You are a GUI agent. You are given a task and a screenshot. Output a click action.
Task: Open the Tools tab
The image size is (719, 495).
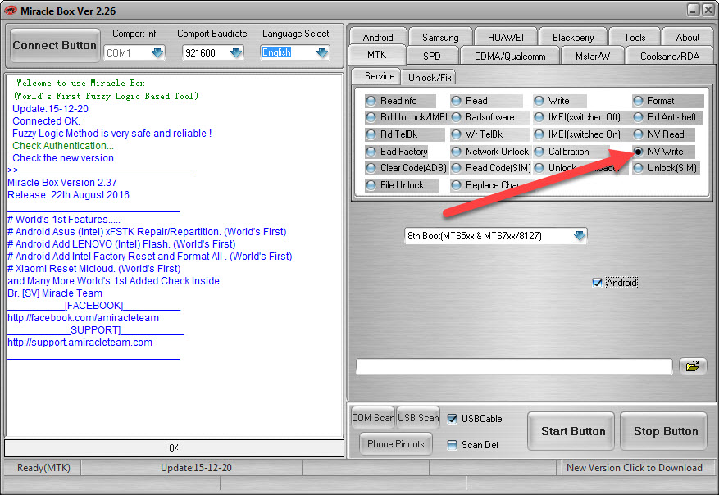point(635,38)
